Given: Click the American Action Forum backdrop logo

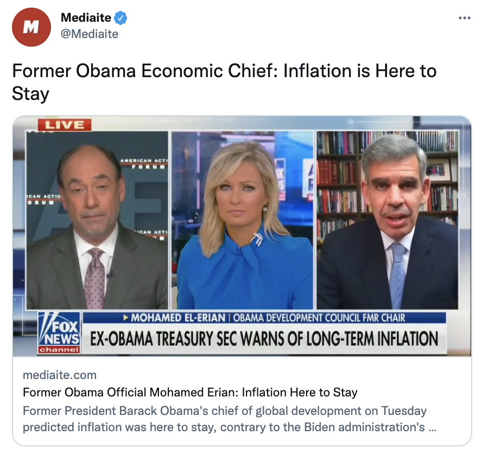Looking at the screenshot, I should 144,163.
